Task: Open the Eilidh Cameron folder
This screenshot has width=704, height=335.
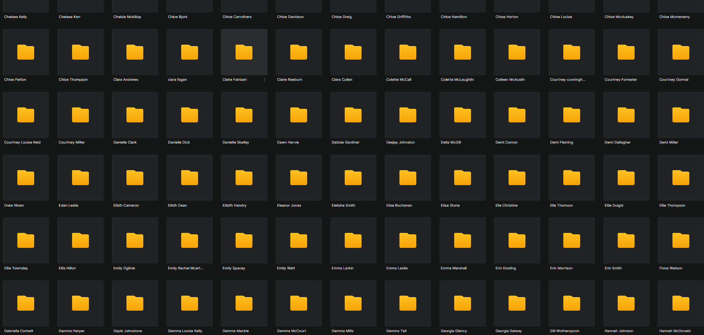Action: (135, 178)
